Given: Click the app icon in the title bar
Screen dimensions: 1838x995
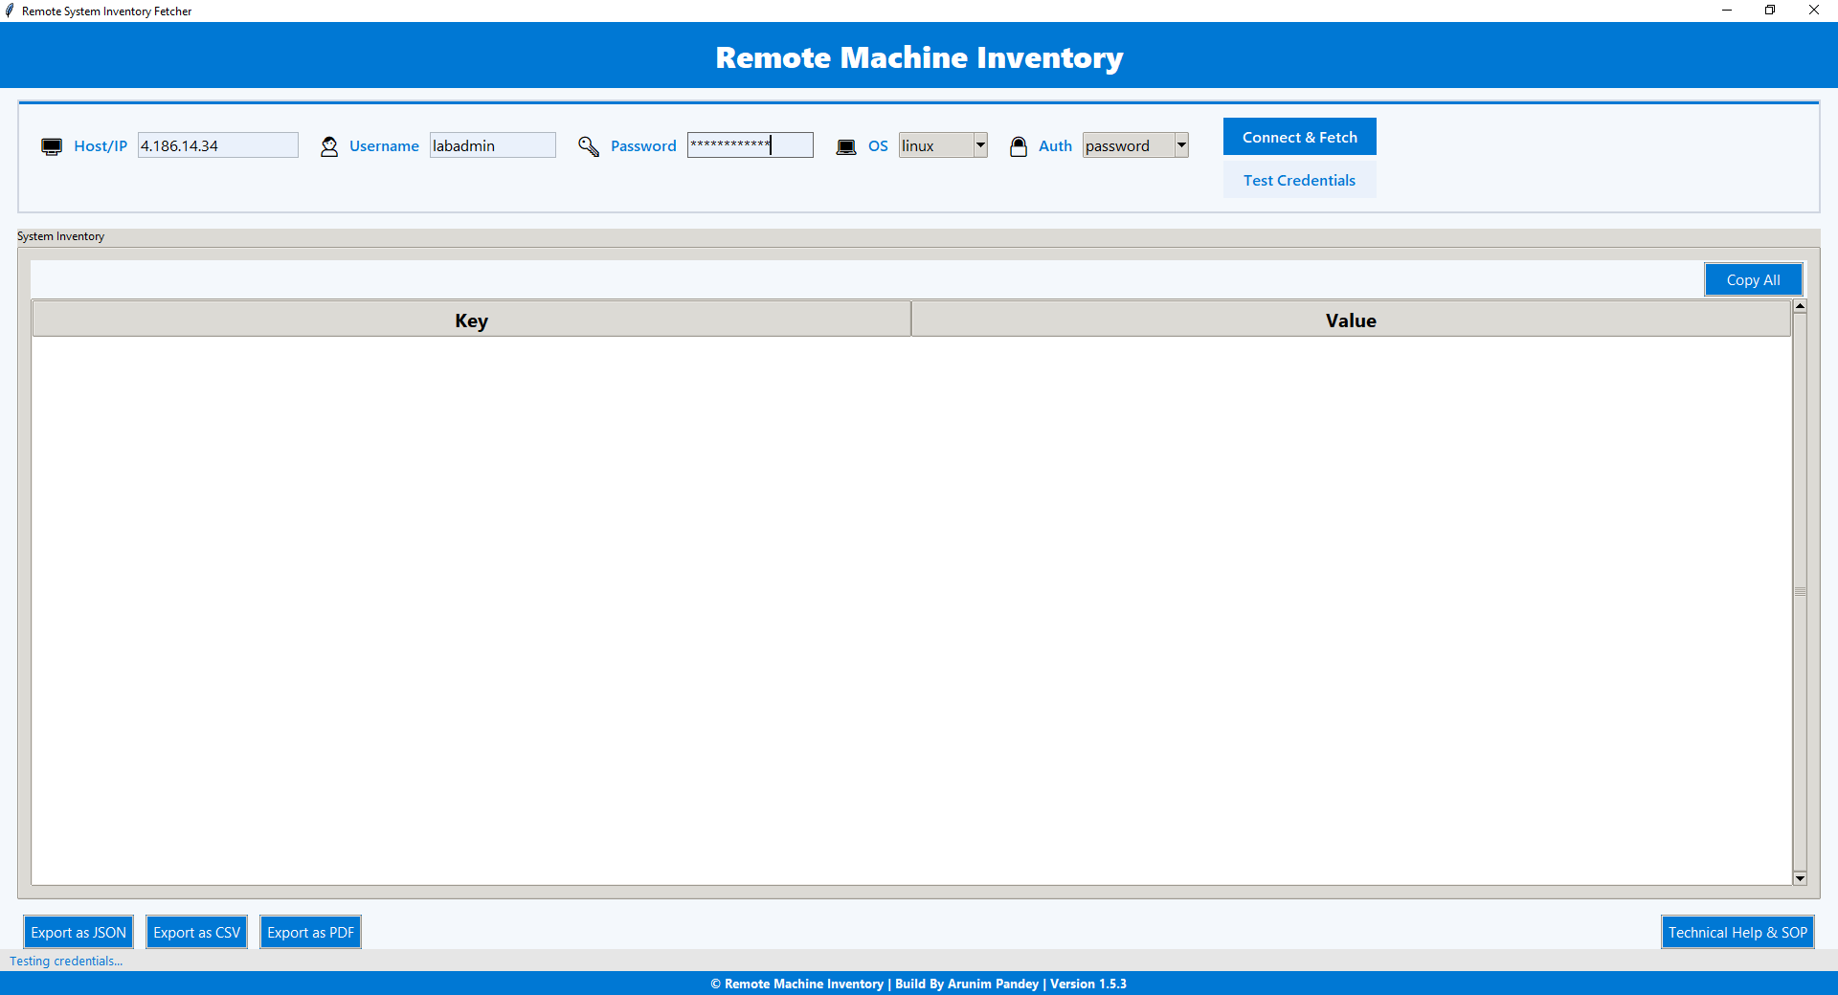Looking at the screenshot, I should [x=10, y=11].
